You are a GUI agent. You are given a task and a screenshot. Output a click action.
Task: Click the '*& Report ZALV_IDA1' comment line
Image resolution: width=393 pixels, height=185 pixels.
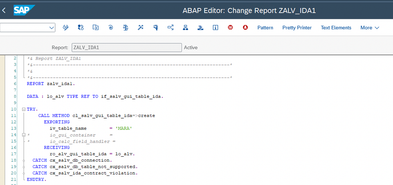(54, 58)
